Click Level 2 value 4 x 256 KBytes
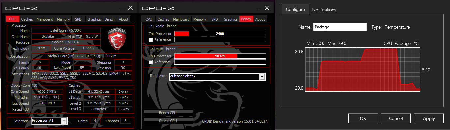Screen dimensions: 450x130 point(99,103)
